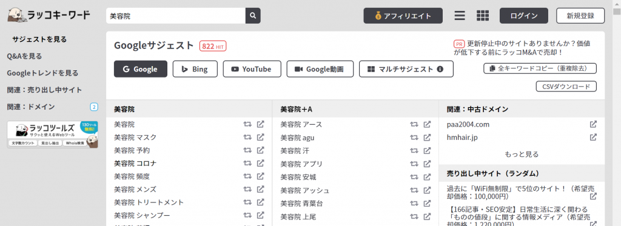The image size is (621, 226).
Task: Re-search icon for 美容院 アプリ
Action: coord(414,164)
